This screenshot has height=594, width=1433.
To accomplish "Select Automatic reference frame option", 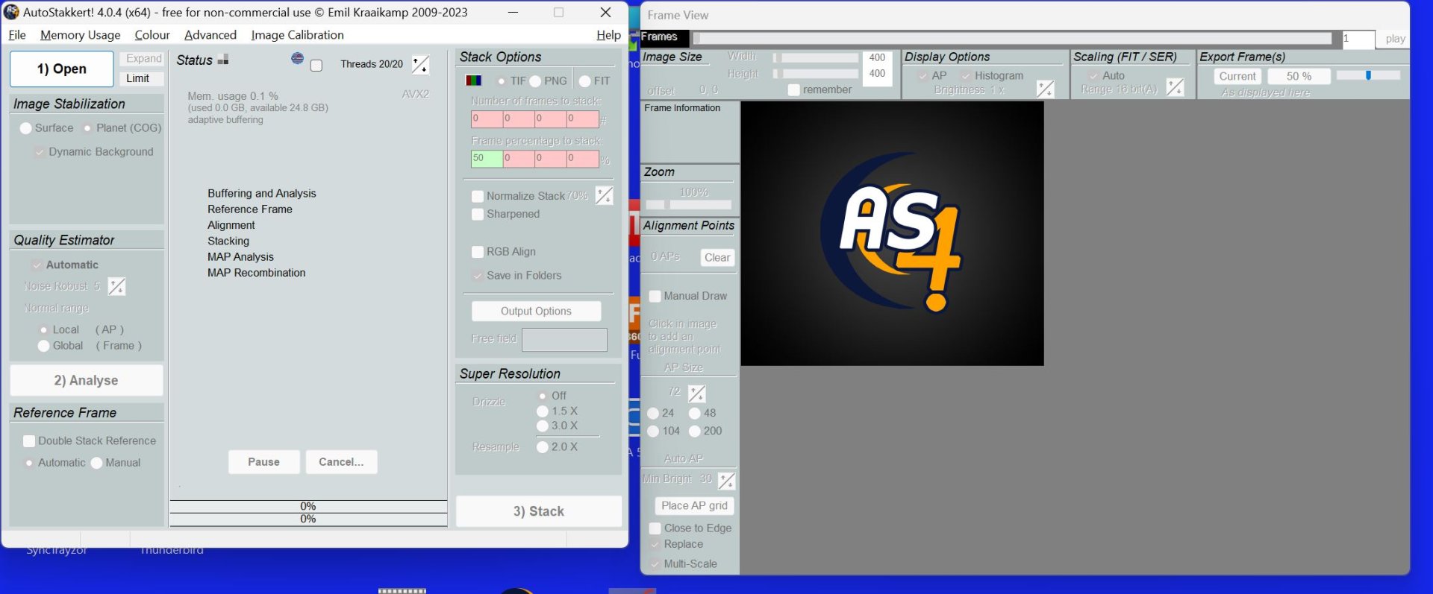I will click(29, 463).
